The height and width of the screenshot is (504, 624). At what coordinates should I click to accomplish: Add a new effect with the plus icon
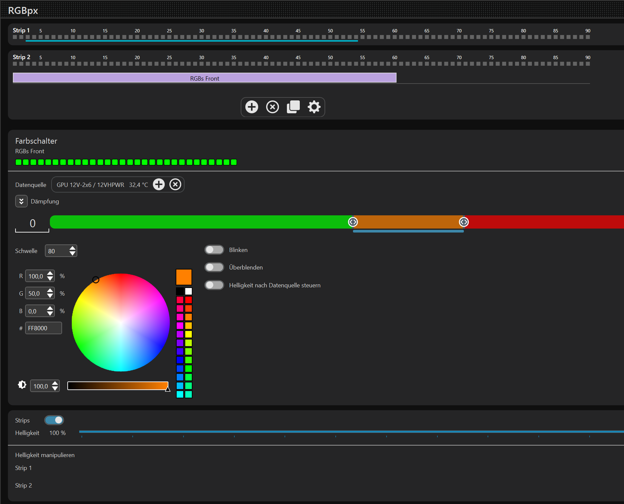coord(252,107)
